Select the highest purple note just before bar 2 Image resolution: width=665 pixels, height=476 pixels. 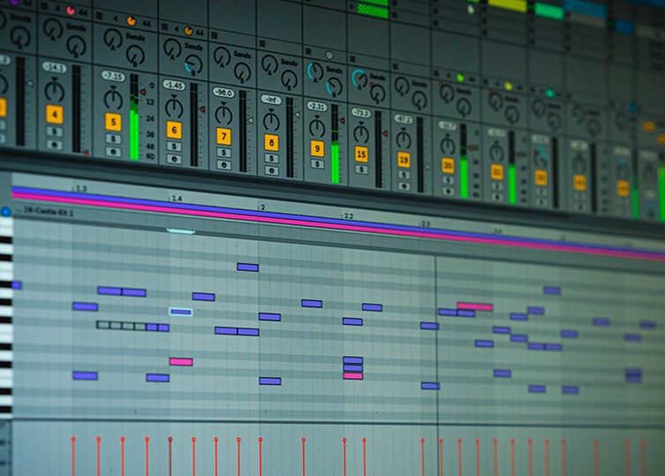point(247,268)
